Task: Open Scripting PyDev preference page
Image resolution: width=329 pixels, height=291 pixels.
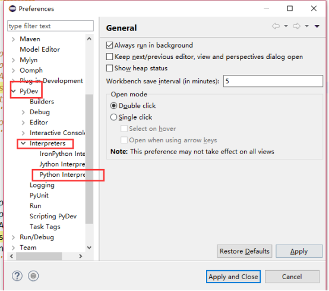Action: click(x=53, y=216)
